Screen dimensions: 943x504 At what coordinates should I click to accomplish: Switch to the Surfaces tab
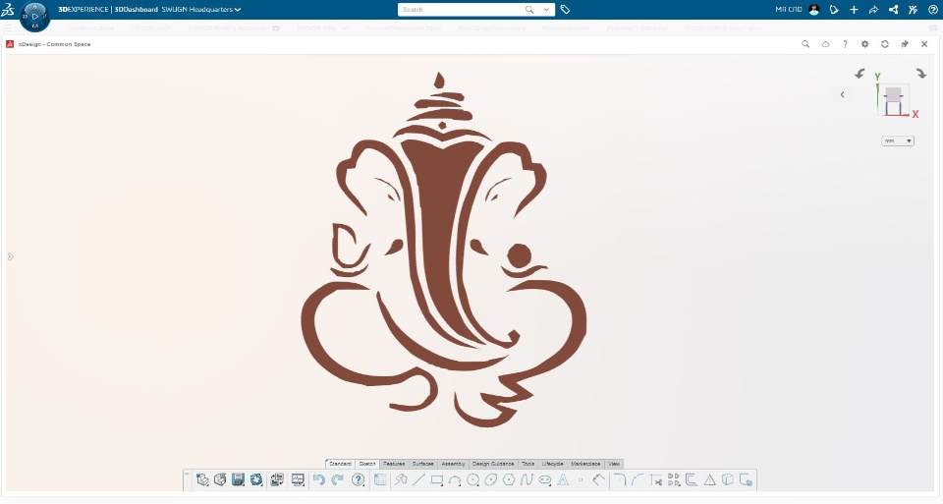pyautogui.click(x=422, y=464)
